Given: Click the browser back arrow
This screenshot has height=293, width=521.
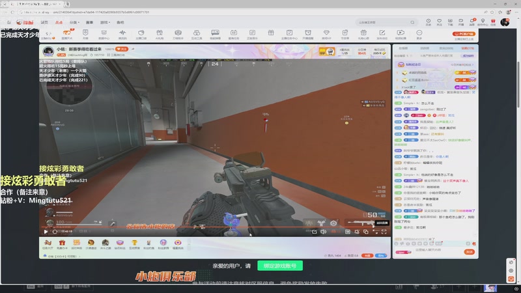Looking at the screenshot, I should pyautogui.click(x=5, y=12).
